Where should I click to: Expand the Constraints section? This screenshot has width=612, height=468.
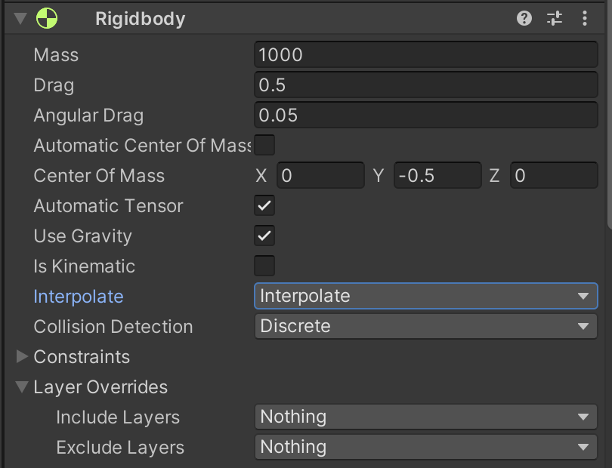[22, 356]
